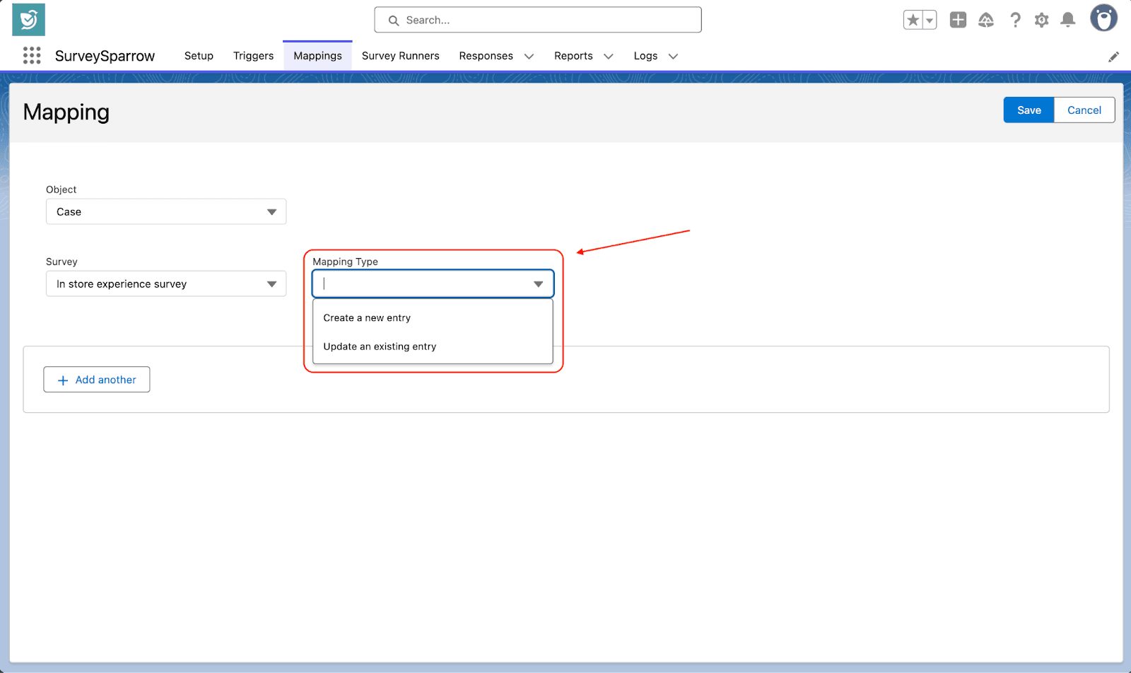The height and width of the screenshot is (673, 1131).
Task: Click the Favorites star icon
Action: point(913,21)
